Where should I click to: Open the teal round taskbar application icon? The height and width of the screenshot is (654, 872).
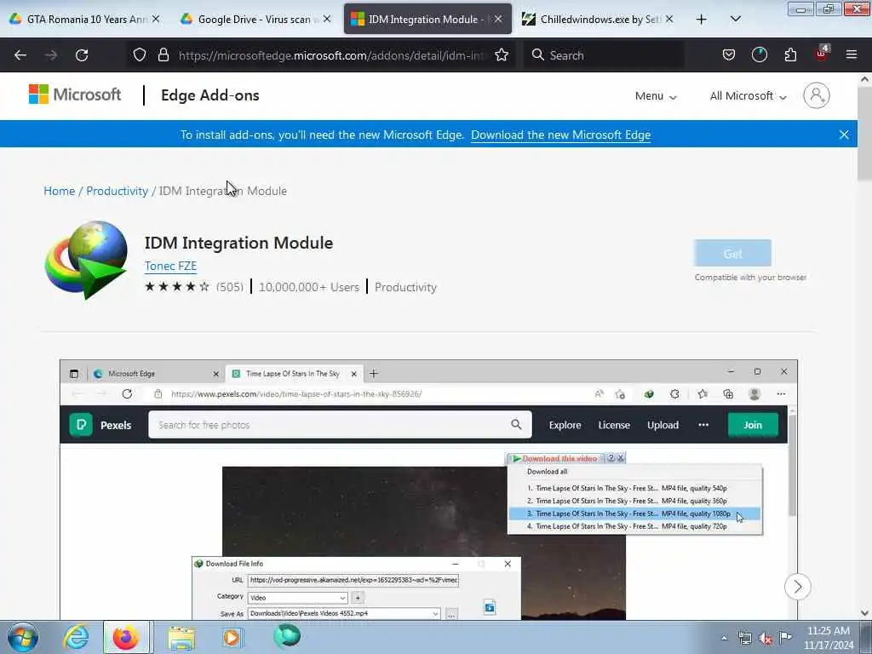click(287, 636)
